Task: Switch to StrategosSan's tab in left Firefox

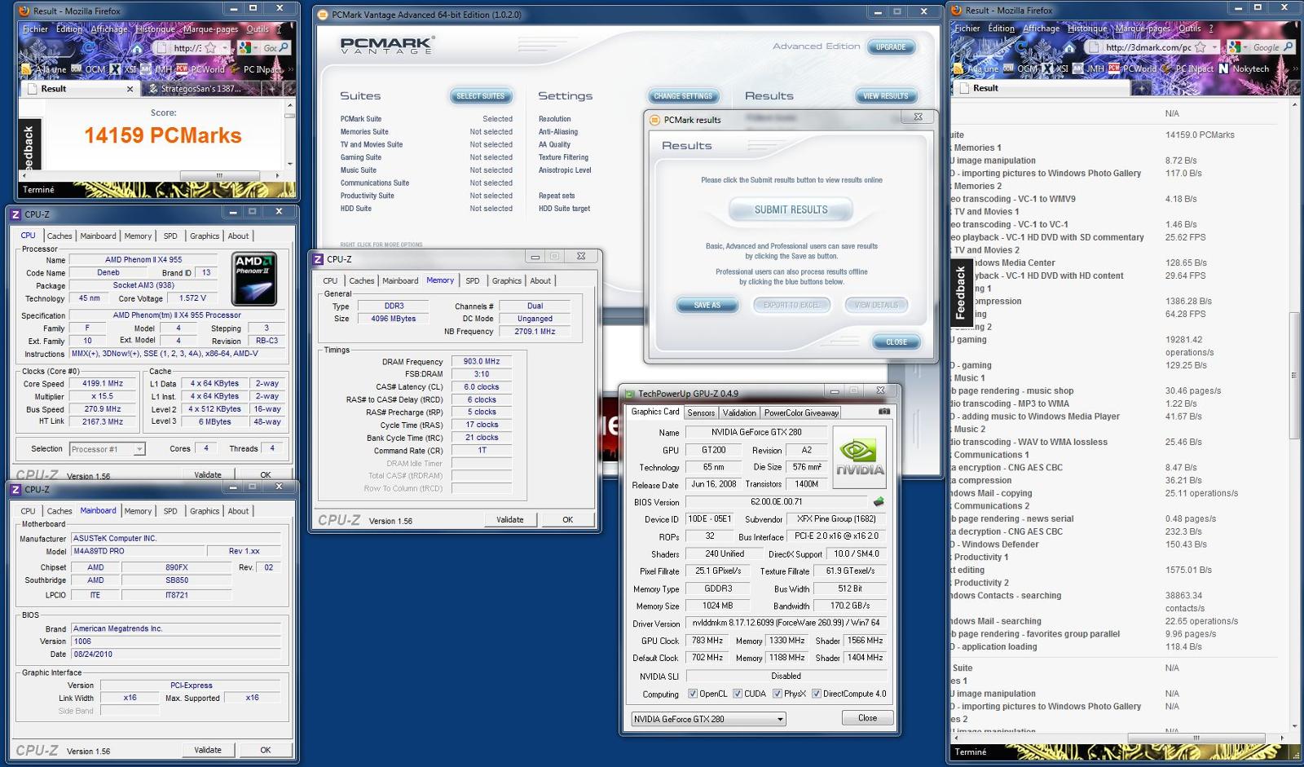Action: pos(202,89)
